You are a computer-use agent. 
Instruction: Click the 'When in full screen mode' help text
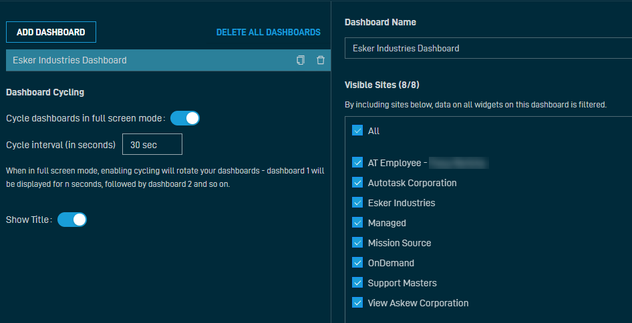point(165,178)
